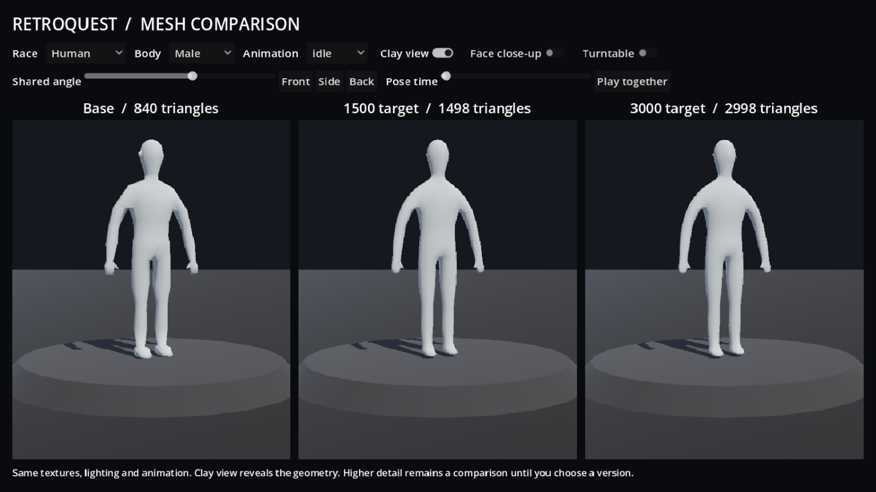Click the Base / 840 triangles heading

(151, 108)
